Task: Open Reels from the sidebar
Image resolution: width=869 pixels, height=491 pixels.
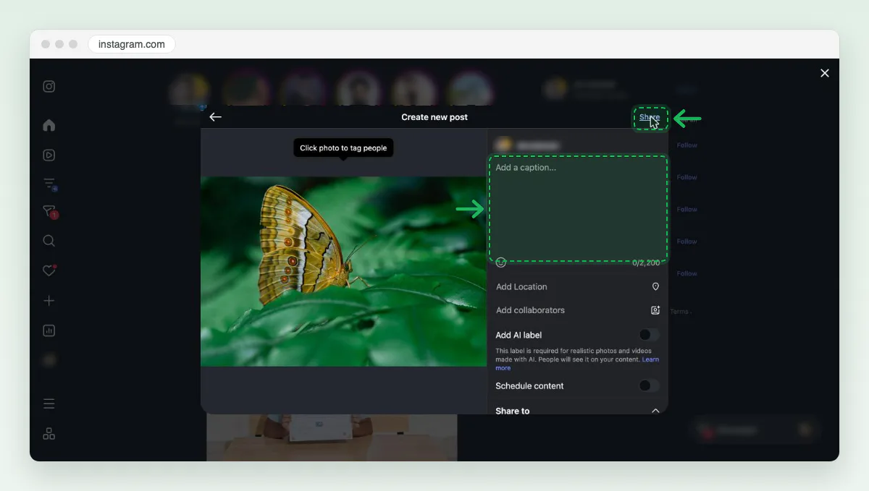Action: [x=49, y=155]
